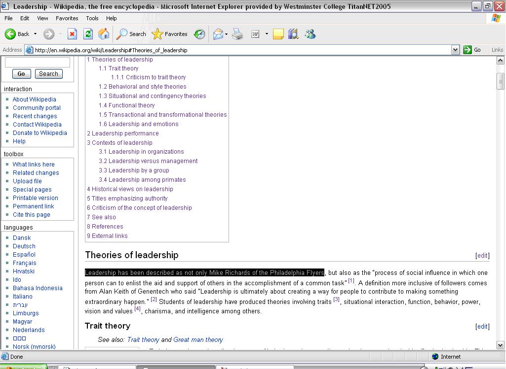Screen dimensions: 506x369
Task: Print the page with the printer icon
Action: point(238,34)
